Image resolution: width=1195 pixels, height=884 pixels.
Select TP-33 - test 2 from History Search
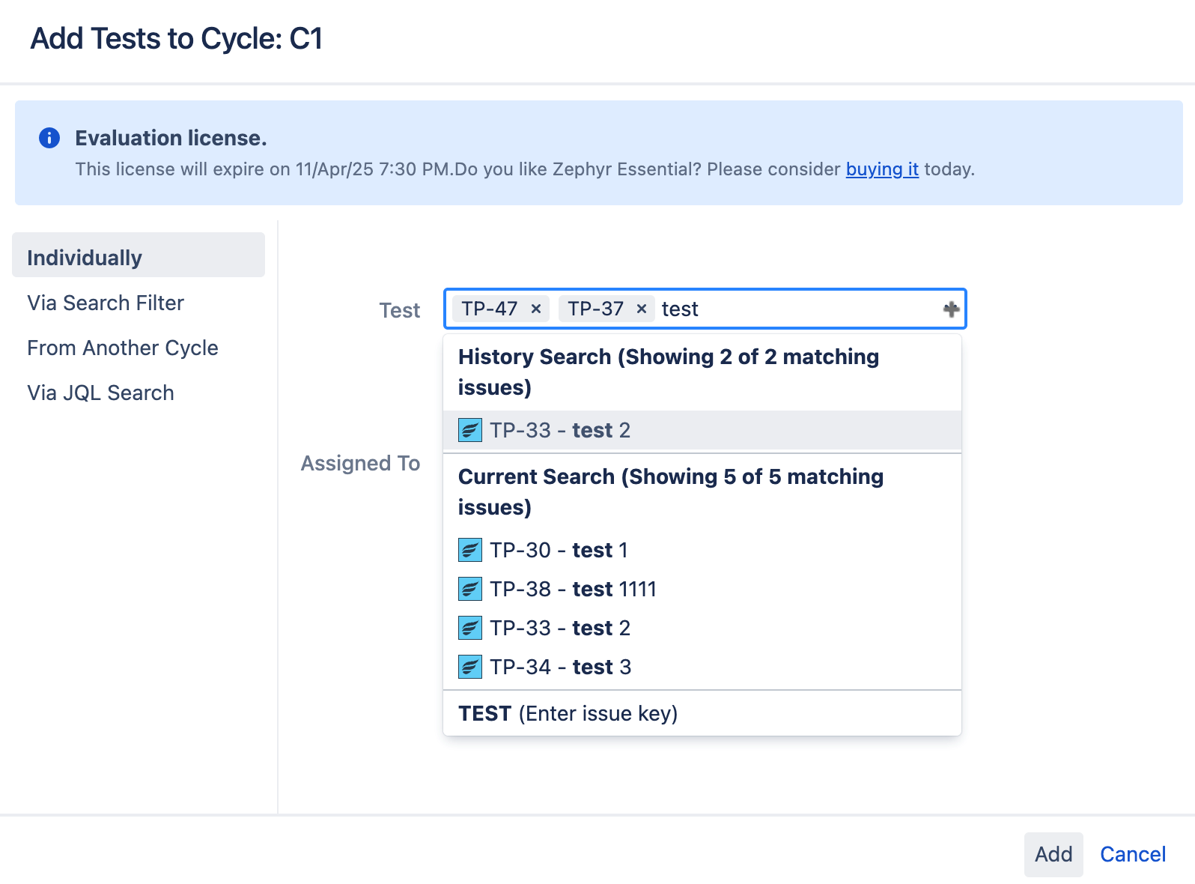click(x=560, y=430)
